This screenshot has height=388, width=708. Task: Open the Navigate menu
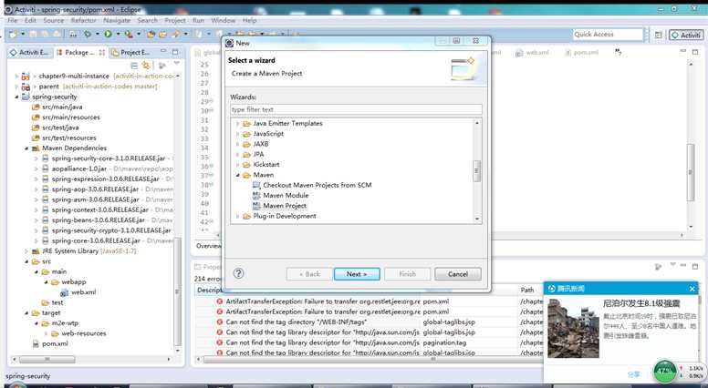(x=117, y=20)
